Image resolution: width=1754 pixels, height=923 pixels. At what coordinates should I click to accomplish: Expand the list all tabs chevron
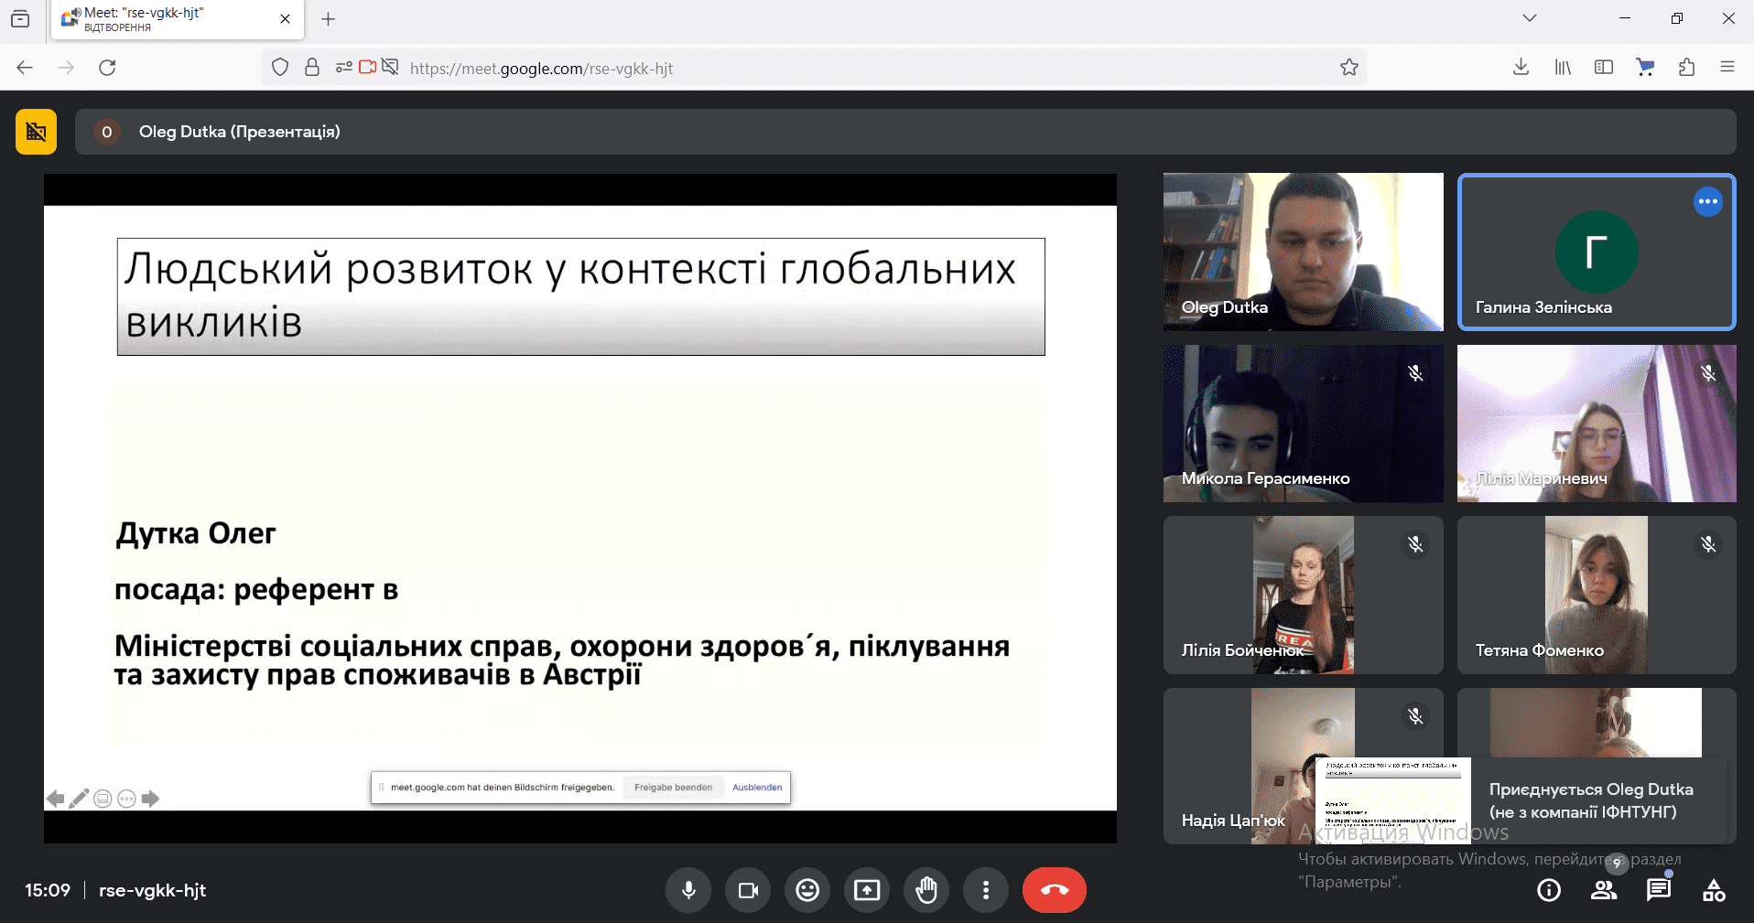[x=1530, y=18]
